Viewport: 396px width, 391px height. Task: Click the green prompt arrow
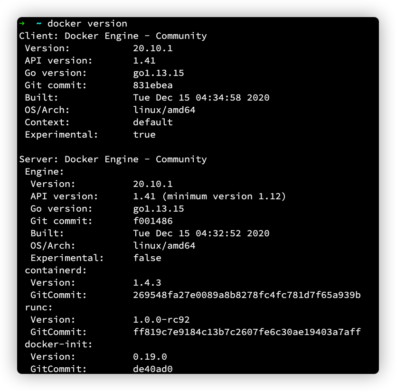pyautogui.click(x=22, y=23)
